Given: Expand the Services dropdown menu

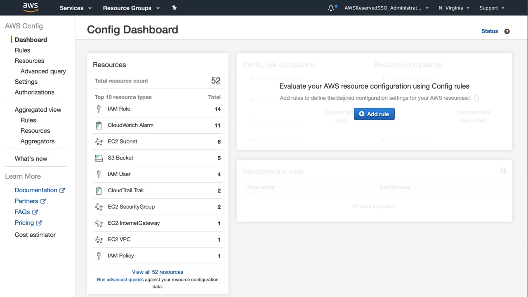Looking at the screenshot, I should 75,8.
